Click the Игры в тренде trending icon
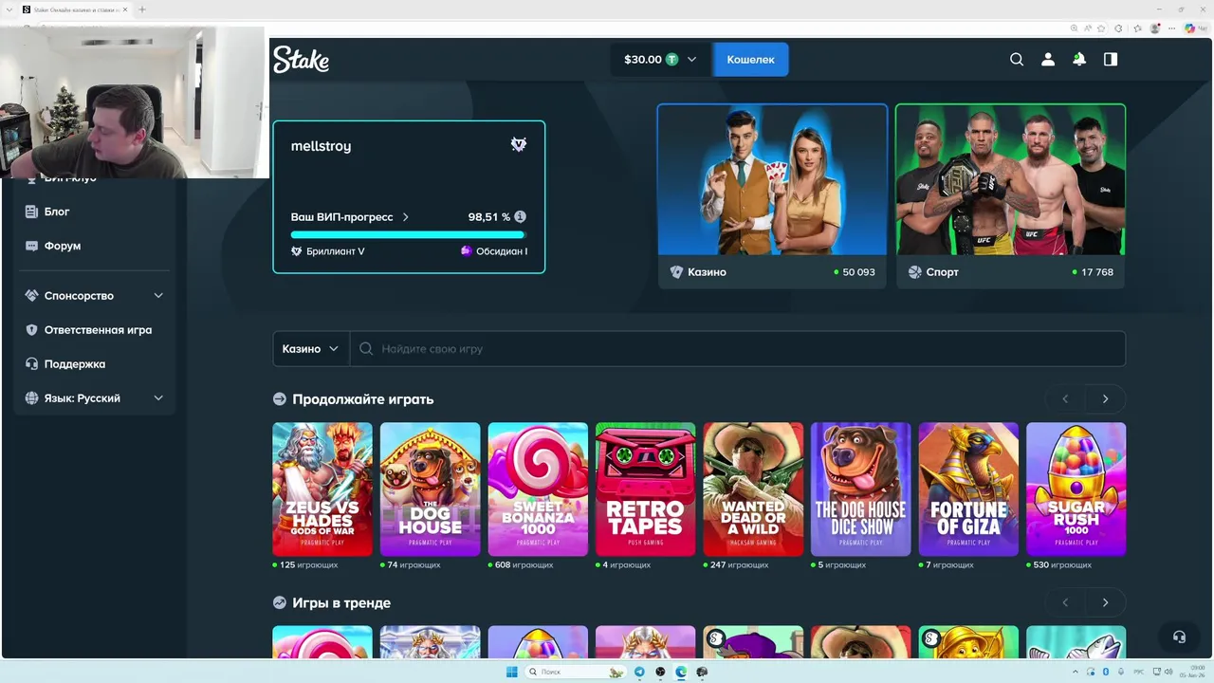The height and width of the screenshot is (683, 1214). [x=280, y=602]
